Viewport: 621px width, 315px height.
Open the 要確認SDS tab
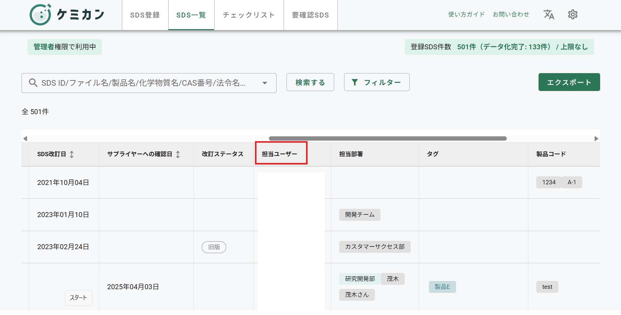tap(310, 15)
